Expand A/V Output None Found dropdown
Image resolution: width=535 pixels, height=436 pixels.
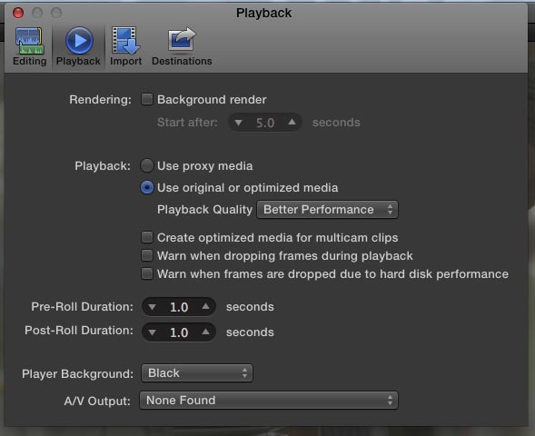[269, 401]
